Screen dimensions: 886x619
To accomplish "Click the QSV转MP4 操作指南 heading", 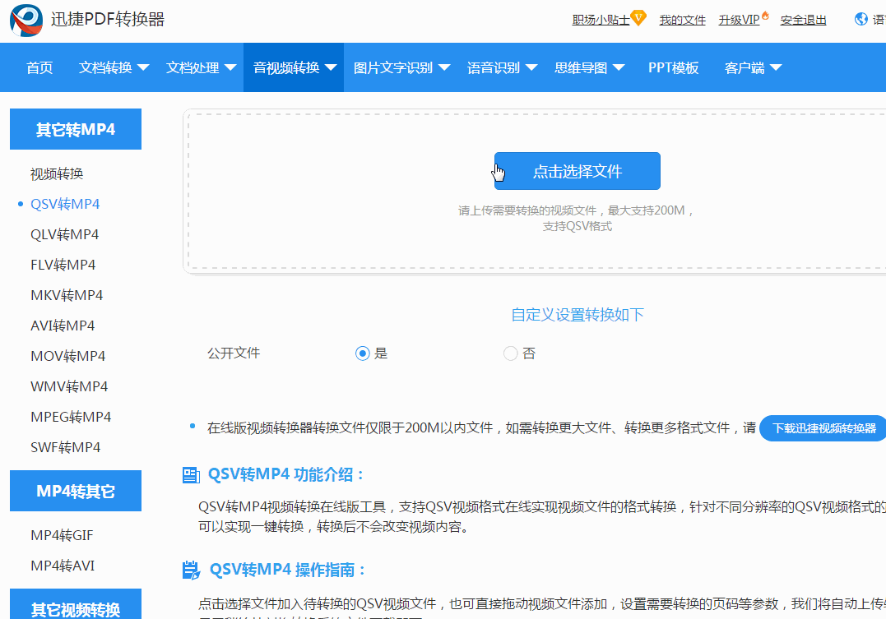I will (287, 570).
